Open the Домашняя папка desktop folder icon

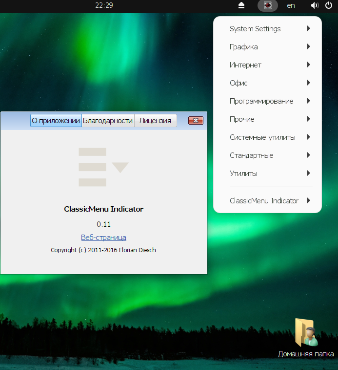pyautogui.click(x=306, y=338)
